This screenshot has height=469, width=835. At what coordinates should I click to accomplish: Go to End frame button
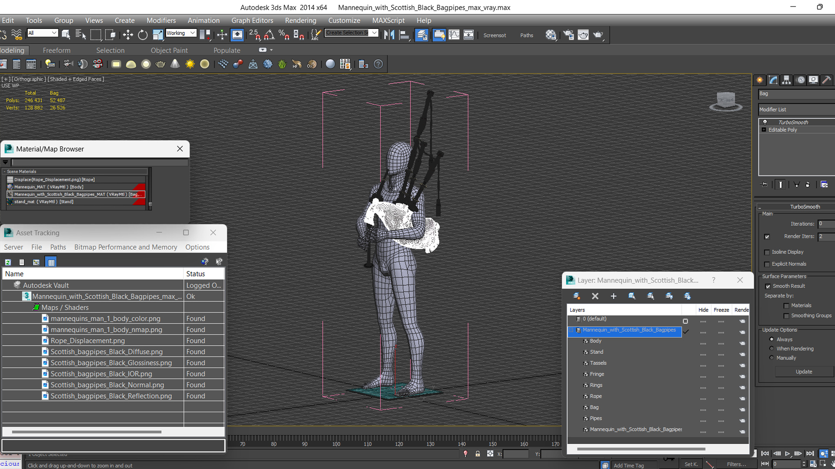810,453
